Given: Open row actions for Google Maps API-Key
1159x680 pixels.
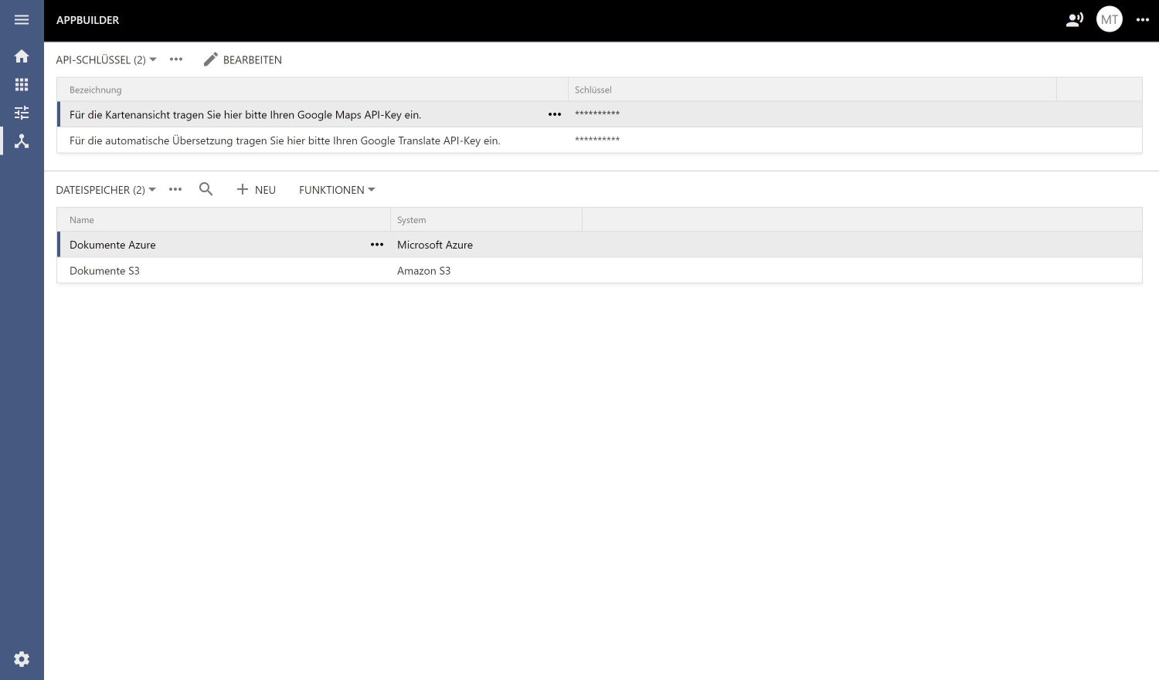Looking at the screenshot, I should [555, 115].
